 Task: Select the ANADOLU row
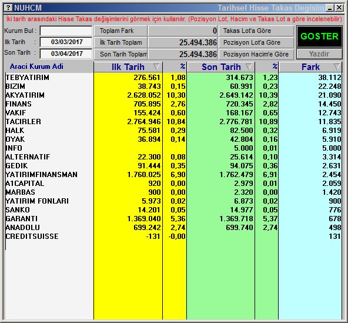click(x=173, y=228)
